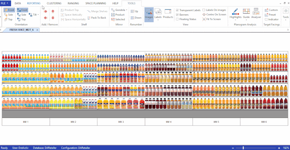
Task: Open the HELP tab
Action: [x=115, y=3]
